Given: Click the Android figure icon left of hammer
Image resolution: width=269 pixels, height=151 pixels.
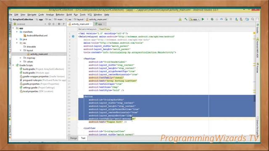Looking at the screenshot, I should (180, 19).
